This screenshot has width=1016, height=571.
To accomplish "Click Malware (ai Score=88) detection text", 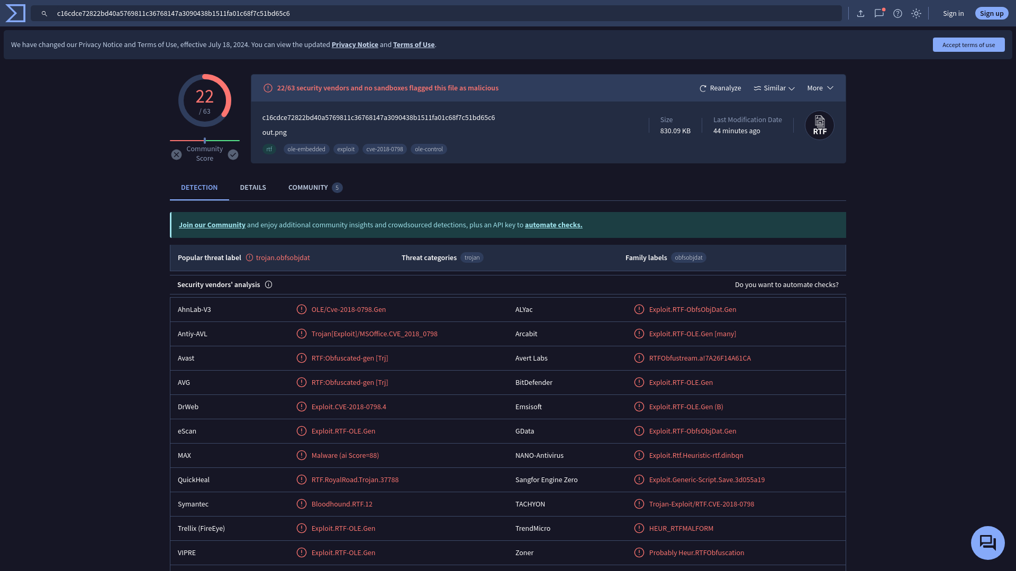I will (345, 456).
